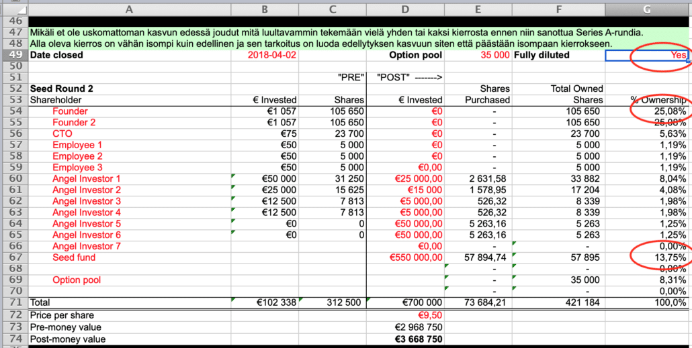Screen dimensions: 692x348
Task: Select row 67 header
Action: (14, 257)
